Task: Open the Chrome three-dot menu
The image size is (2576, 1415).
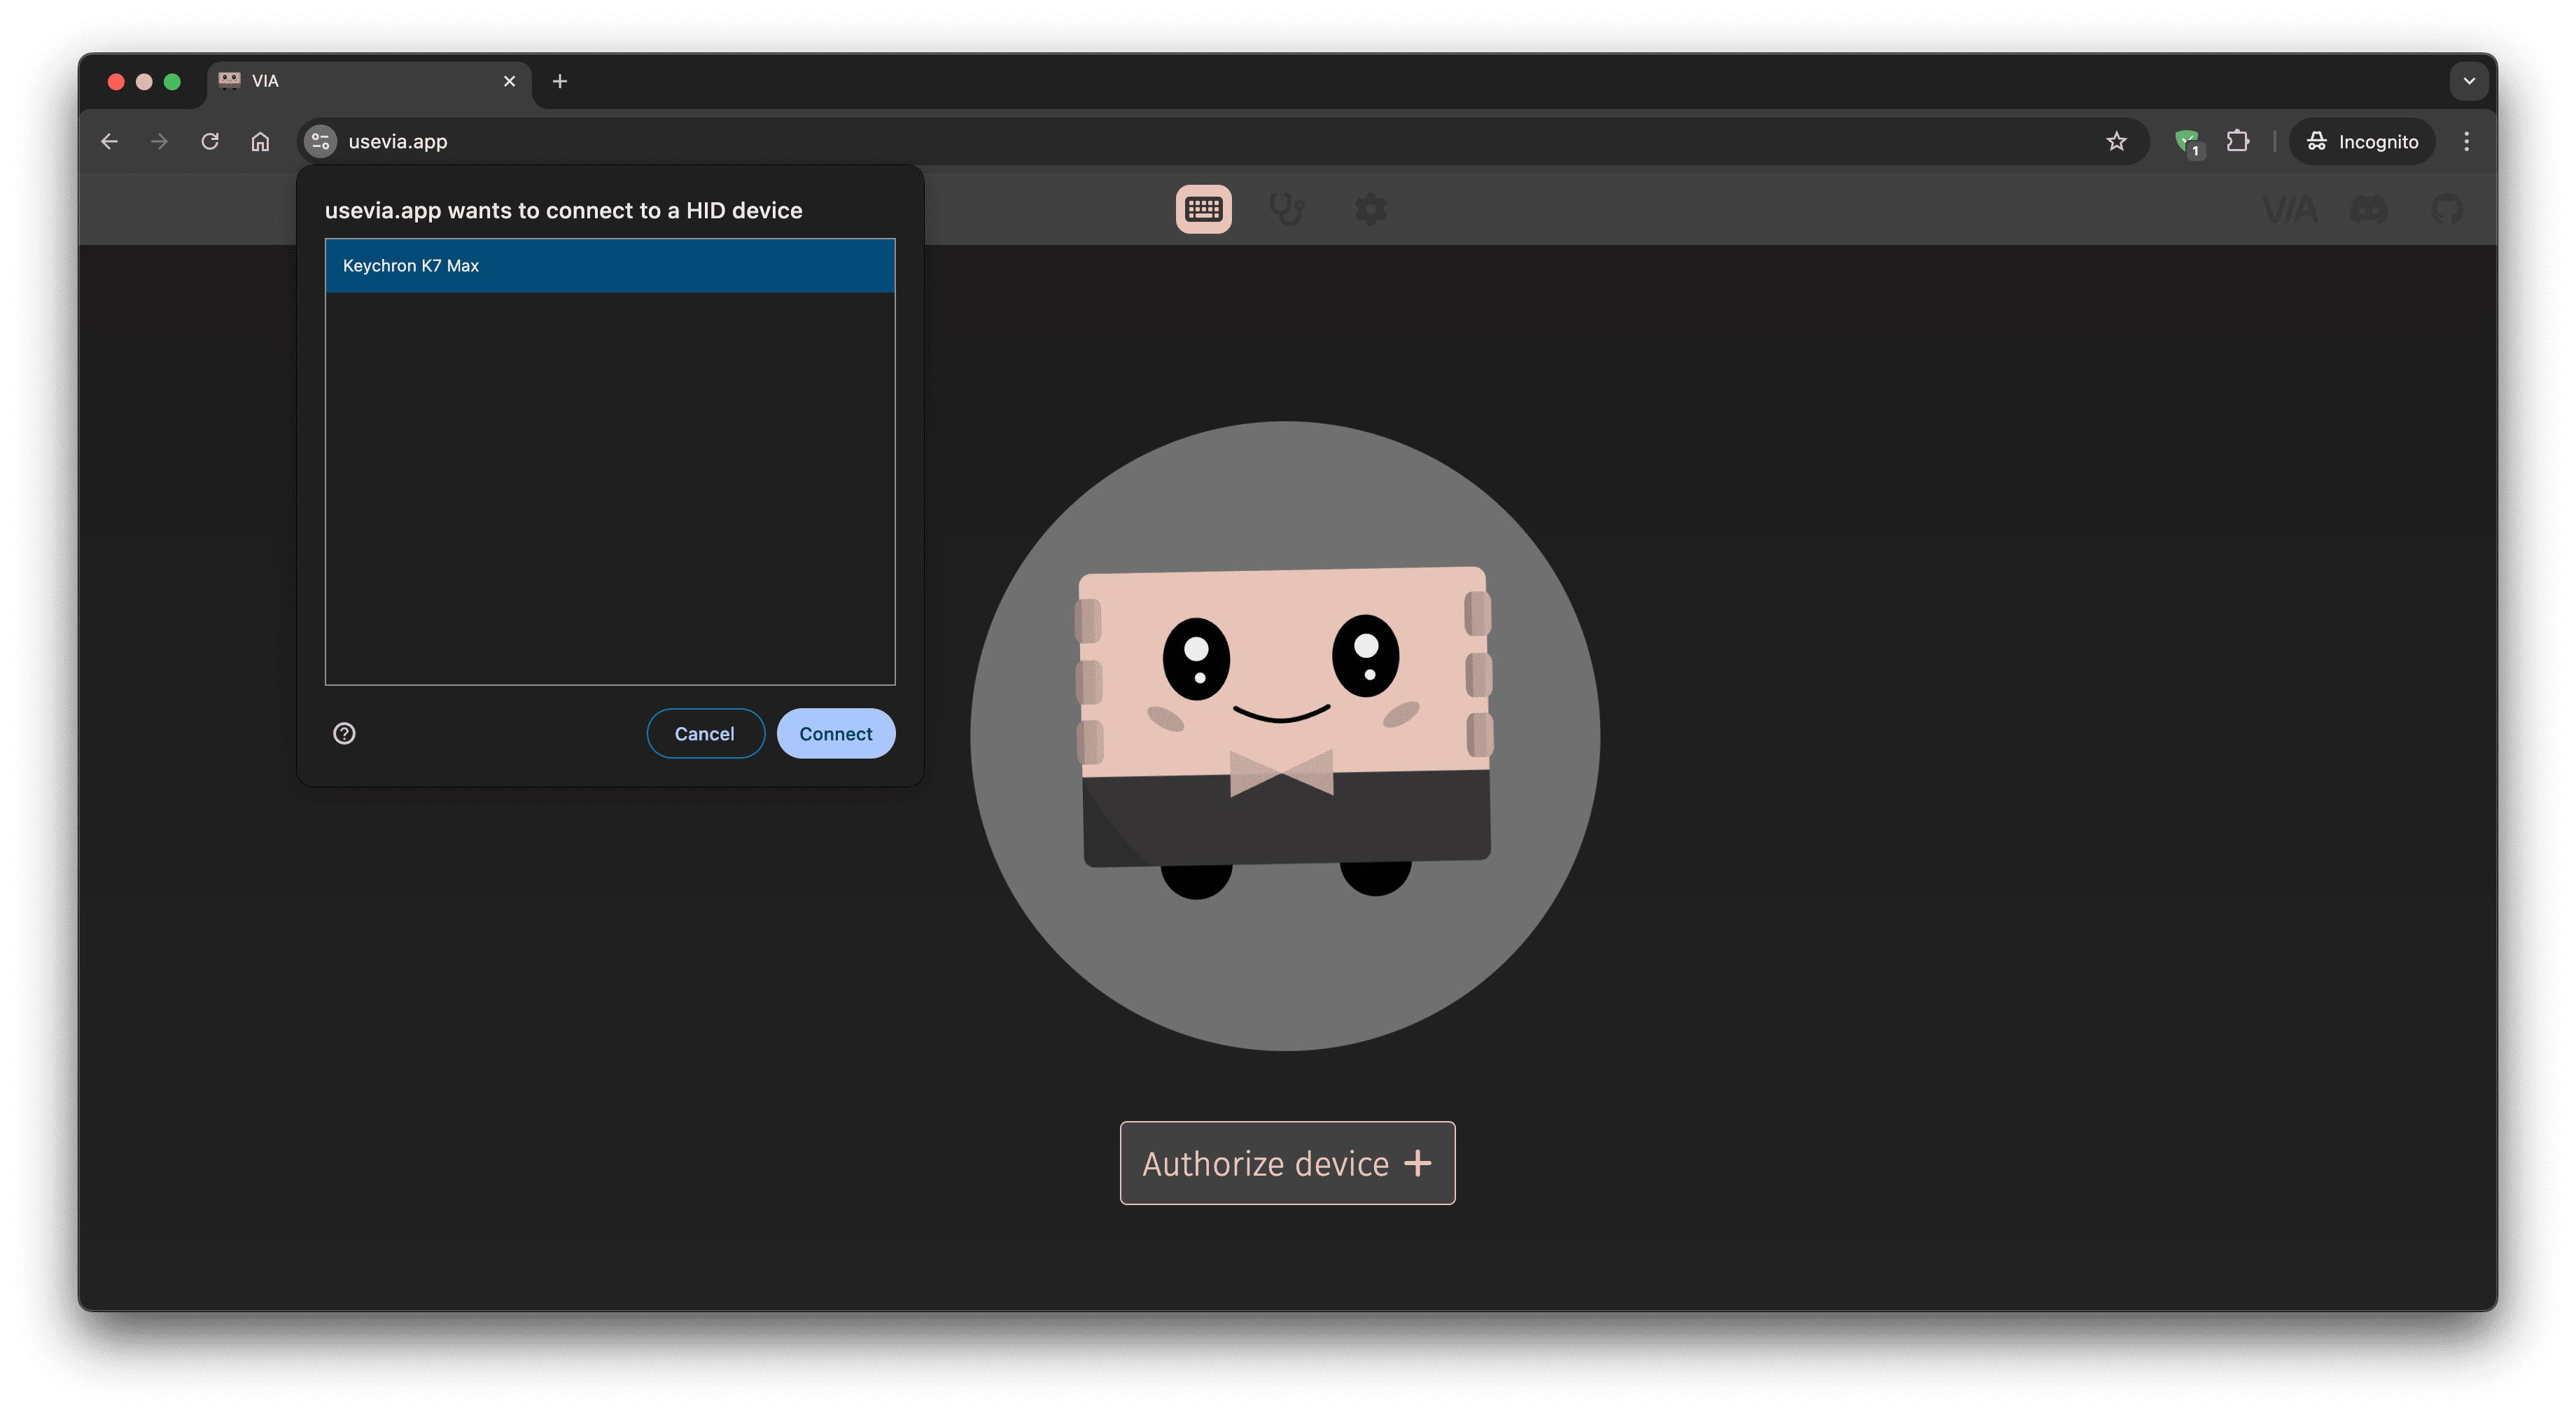Action: (x=2466, y=141)
